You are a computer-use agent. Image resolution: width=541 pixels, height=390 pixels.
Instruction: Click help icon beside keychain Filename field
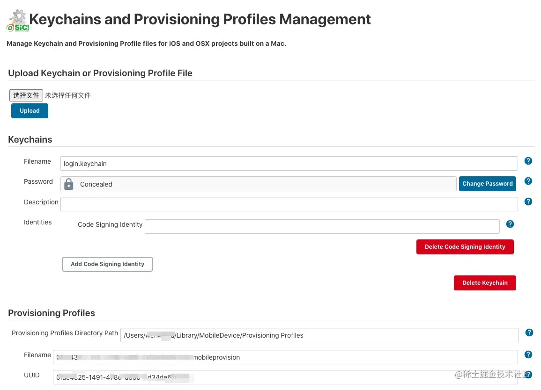(x=528, y=161)
